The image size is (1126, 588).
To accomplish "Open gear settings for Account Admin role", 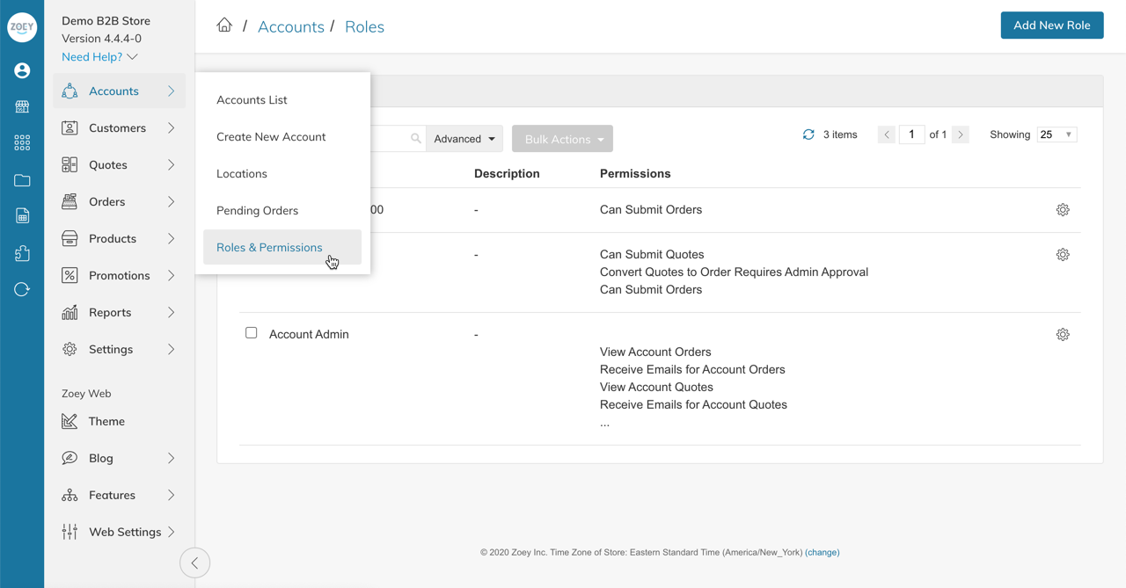I will [x=1063, y=335].
